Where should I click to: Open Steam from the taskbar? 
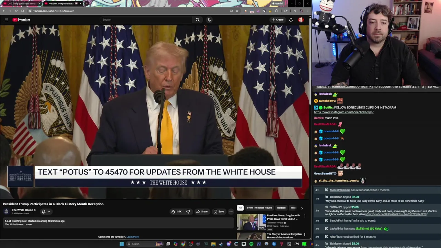pos(220,244)
